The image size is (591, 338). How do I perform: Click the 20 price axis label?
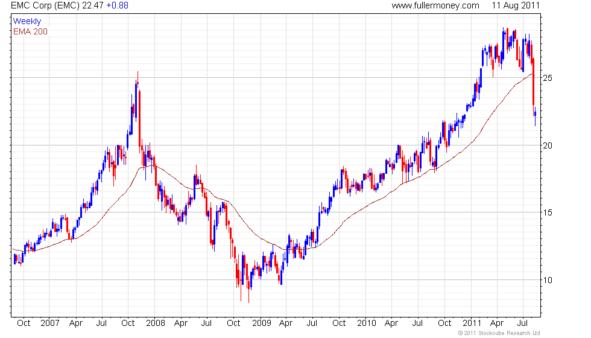tap(548, 145)
